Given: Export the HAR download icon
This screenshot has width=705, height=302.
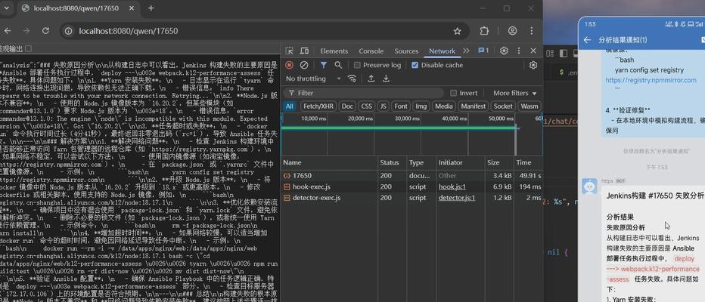Looking at the screenshot, I should click(x=386, y=79).
